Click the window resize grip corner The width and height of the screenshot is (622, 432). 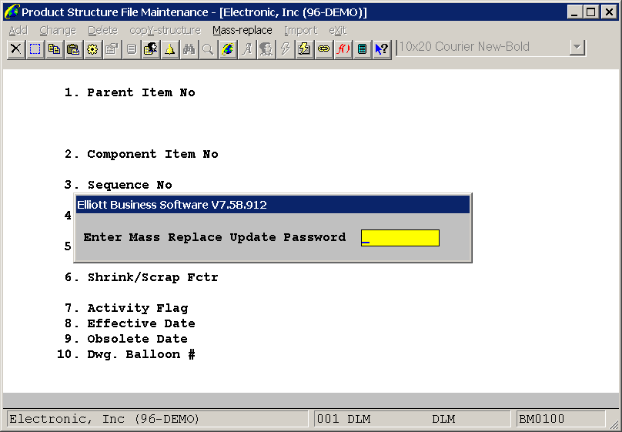click(x=614, y=424)
